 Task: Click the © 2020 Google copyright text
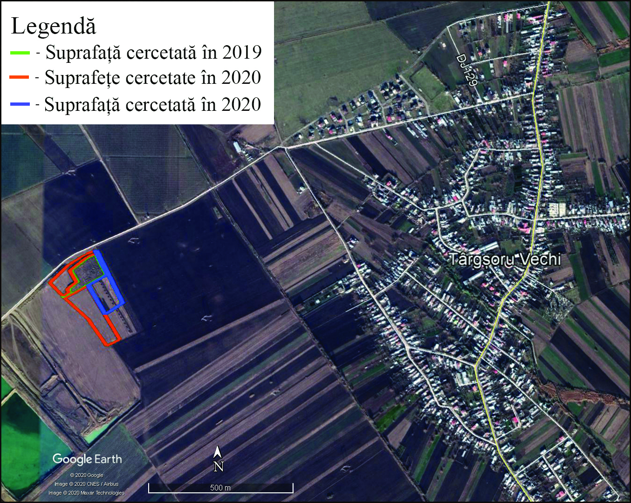tap(87, 475)
